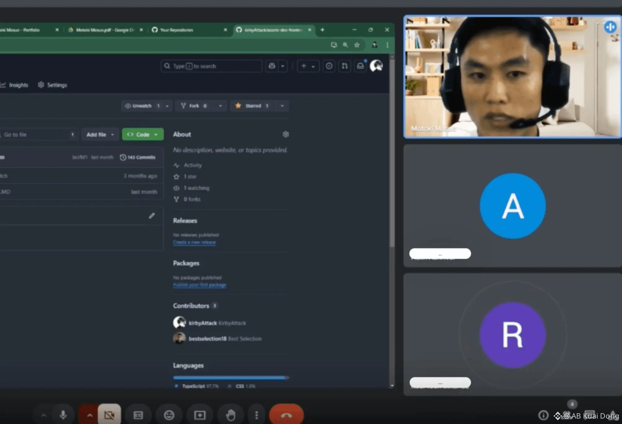Open the issues icon in GitHub header
Screen dimensions: 622x424
tap(329, 66)
